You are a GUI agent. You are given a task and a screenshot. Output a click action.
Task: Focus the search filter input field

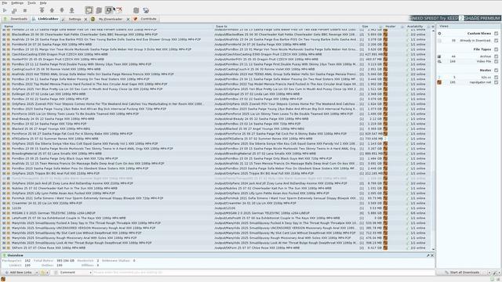click(x=264, y=273)
